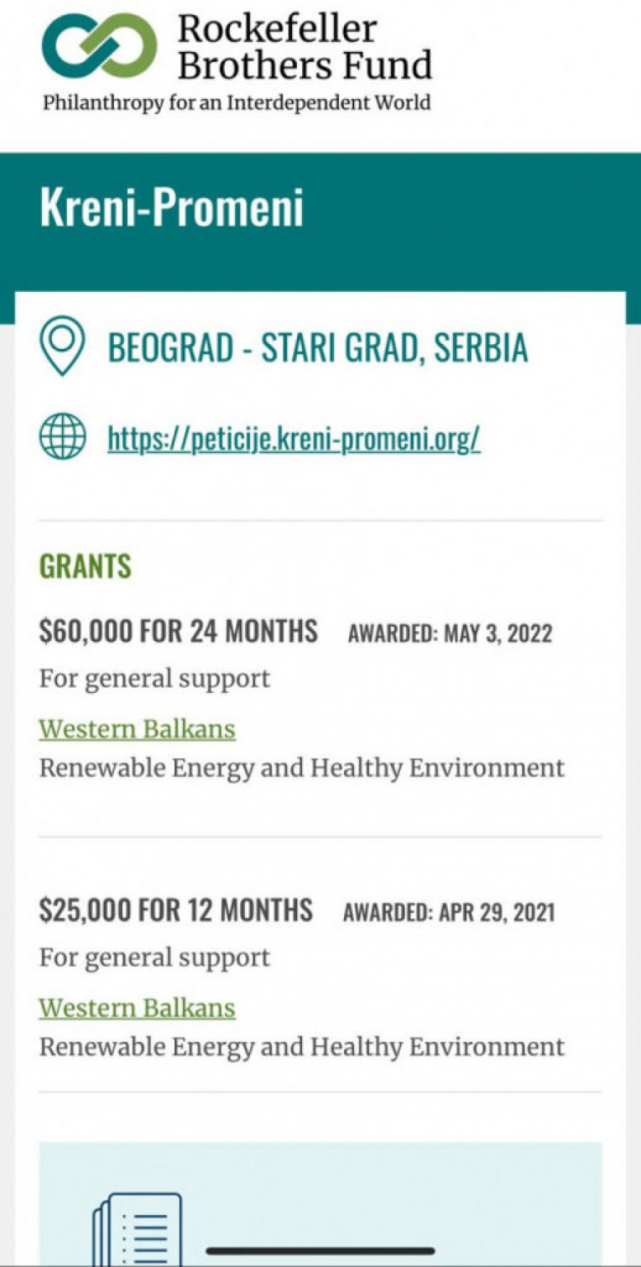Image resolution: width=641 pixels, height=1267 pixels.
Task: Click the Kreni-Promeni page heading
Action: point(172,207)
